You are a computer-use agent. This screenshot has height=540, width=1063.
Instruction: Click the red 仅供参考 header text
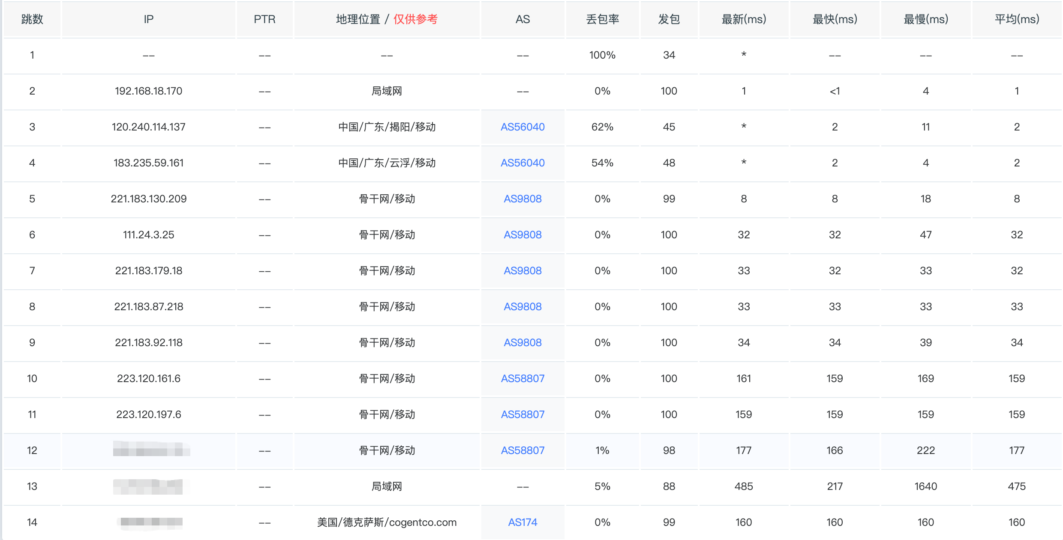[415, 19]
